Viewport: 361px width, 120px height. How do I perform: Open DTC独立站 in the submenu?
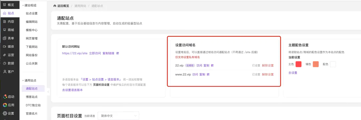coord(33,105)
